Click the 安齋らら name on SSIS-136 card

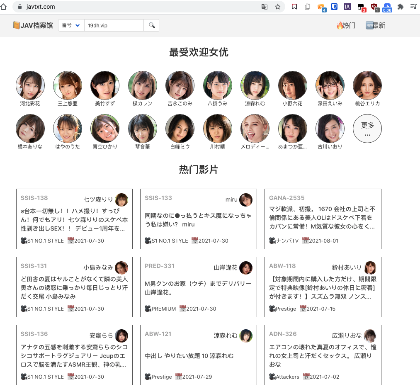pyautogui.click(x=101, y=336)
